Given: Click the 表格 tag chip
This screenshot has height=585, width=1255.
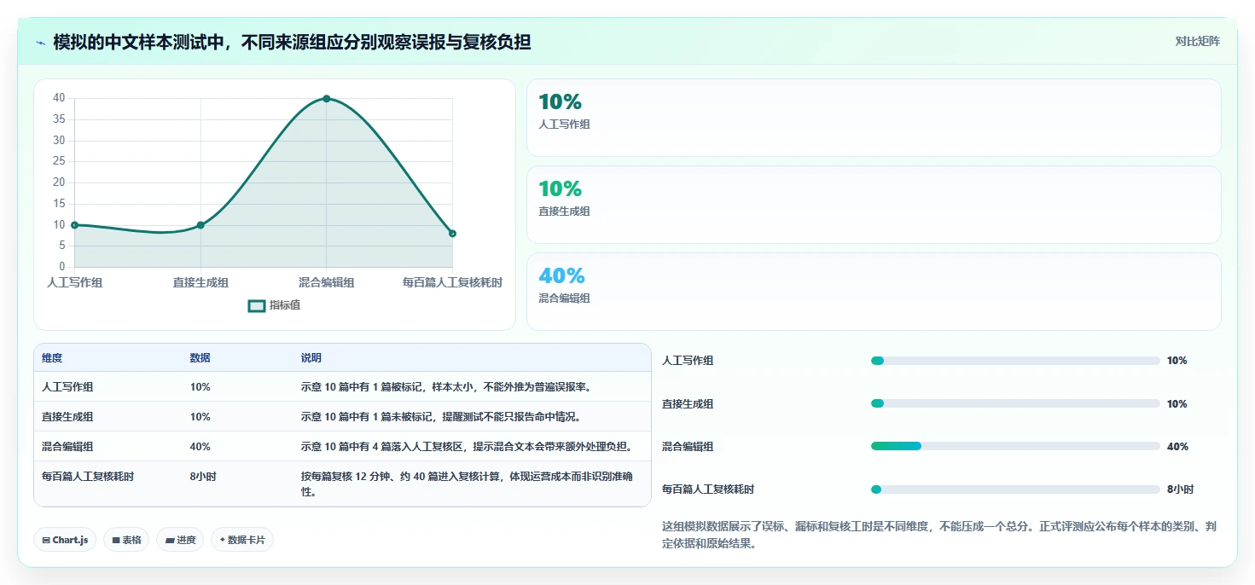Looking at the screenshot, I should 126,540.
